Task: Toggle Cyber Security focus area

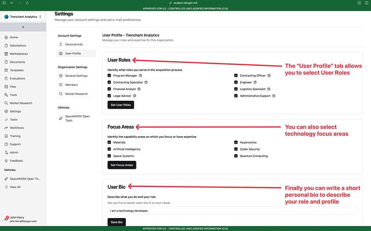Action: 236,149
